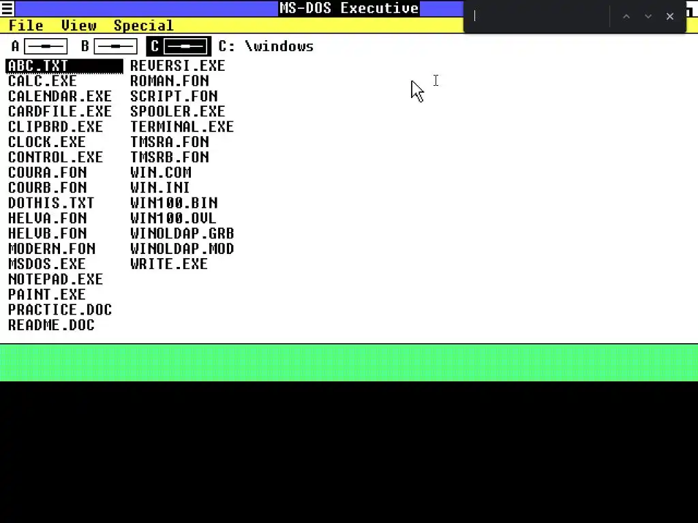Select file WIN.INI
This screenshot has width=698, height=523.
(160, 188)
